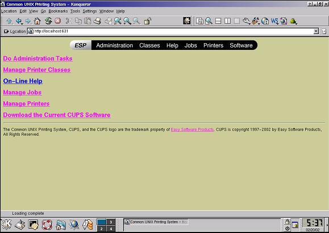The width and height of the screenshot is (329, 233).
Task: Select Help in the CUPS navbar
Action: coord(172,45)
